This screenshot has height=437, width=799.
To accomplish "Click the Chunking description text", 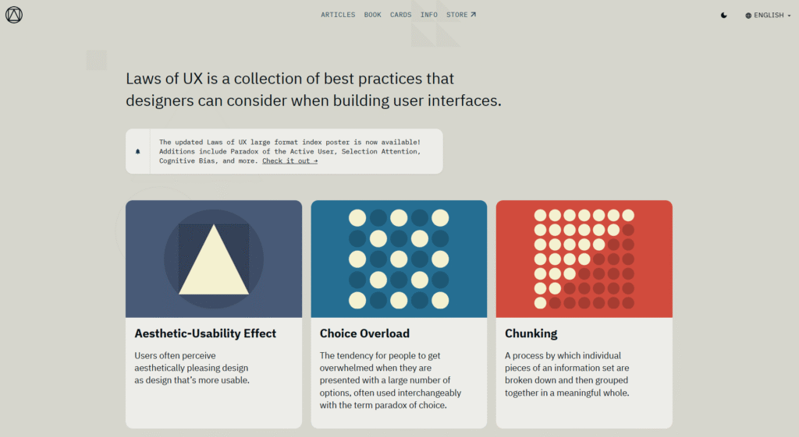I will 567,374.
